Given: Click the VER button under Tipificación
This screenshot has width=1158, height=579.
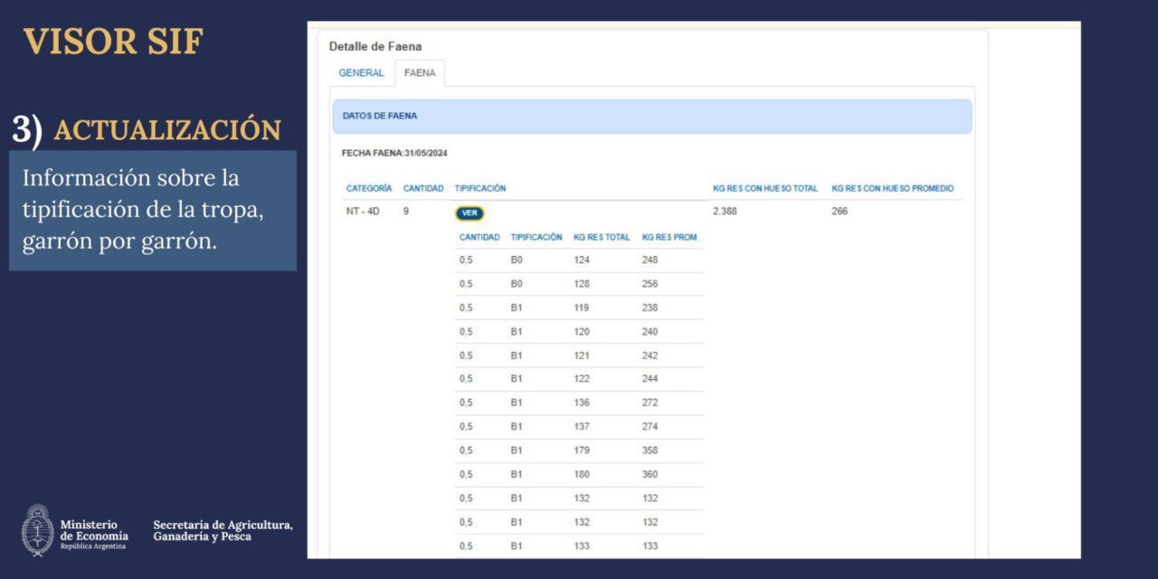Looking at the screenshot, I should (470, 214).
